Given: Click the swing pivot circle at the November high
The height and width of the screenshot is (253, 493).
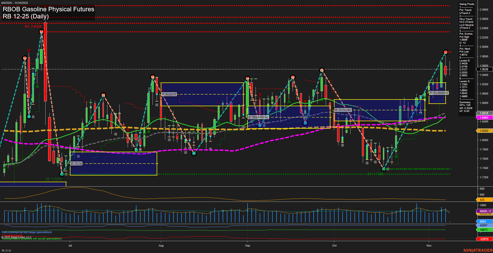Looking at the screenshot, I should click(x=445, y=52).
